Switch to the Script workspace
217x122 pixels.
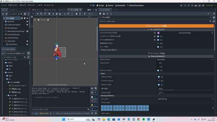(100, 5)
